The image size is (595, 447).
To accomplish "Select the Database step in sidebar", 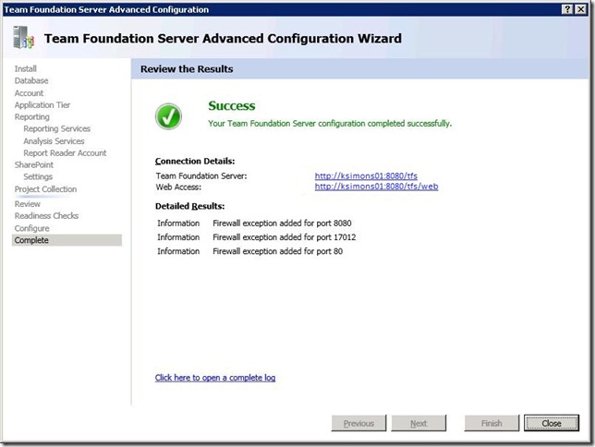I will (31, 81).
